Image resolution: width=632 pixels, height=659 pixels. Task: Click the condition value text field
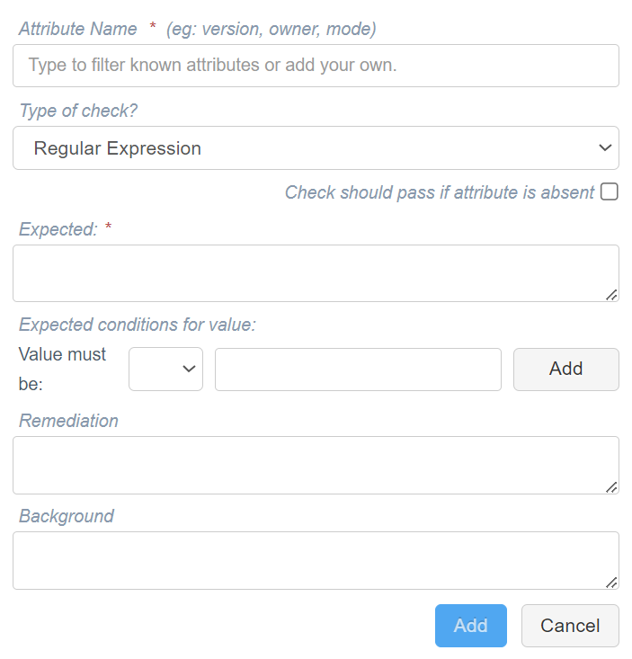tap(358, 369)
